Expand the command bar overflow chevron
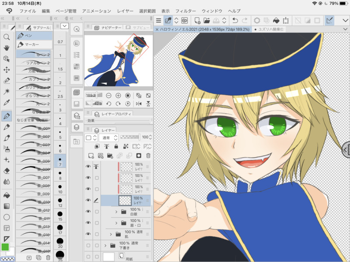The image size is (350, 262). point(345,21)
